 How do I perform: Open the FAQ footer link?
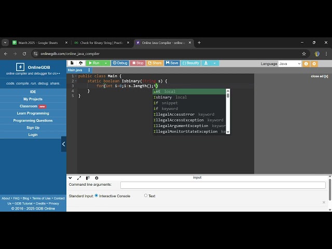click(16, 198)
